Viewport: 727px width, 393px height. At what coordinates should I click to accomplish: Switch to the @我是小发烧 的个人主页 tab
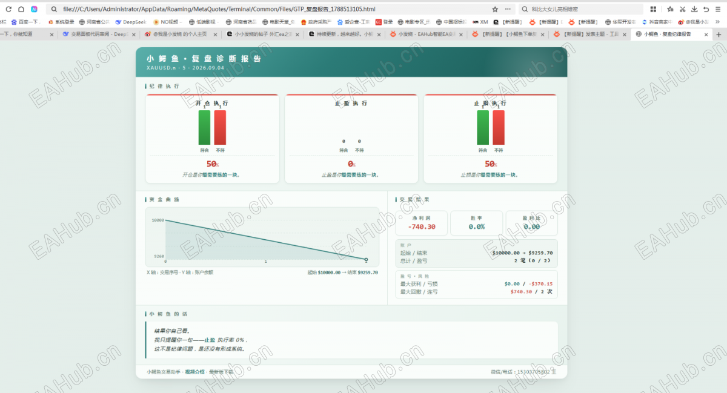tap(180, 35)
